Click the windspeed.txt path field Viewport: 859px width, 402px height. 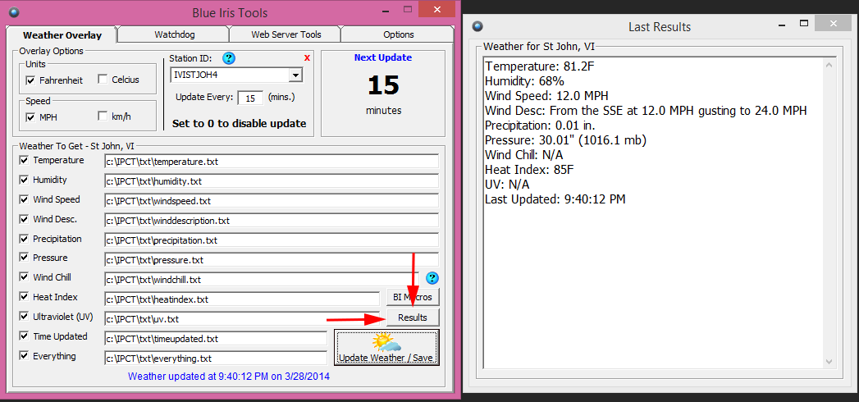click(x=272, y=201)
